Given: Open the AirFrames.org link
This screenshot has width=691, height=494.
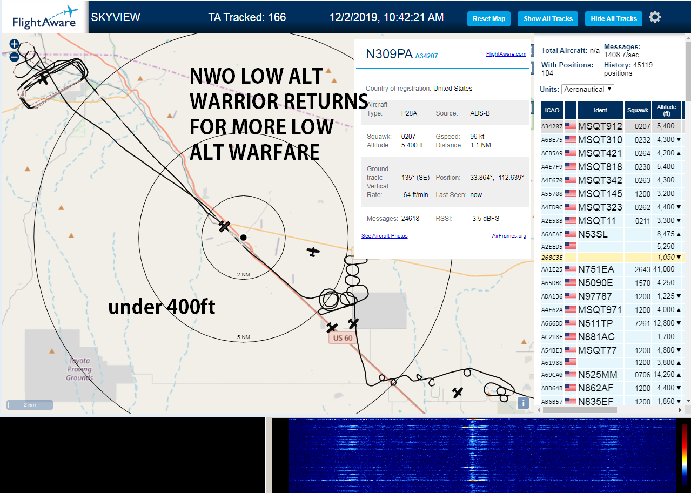Looking at the screenshot, I should 509,236.
